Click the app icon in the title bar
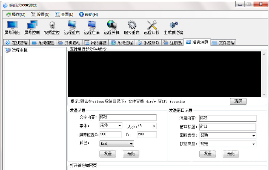 coord(5,6)
